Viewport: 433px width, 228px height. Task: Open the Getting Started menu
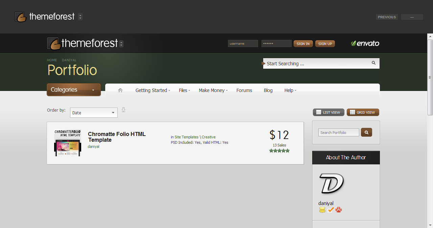click(153, 90)
